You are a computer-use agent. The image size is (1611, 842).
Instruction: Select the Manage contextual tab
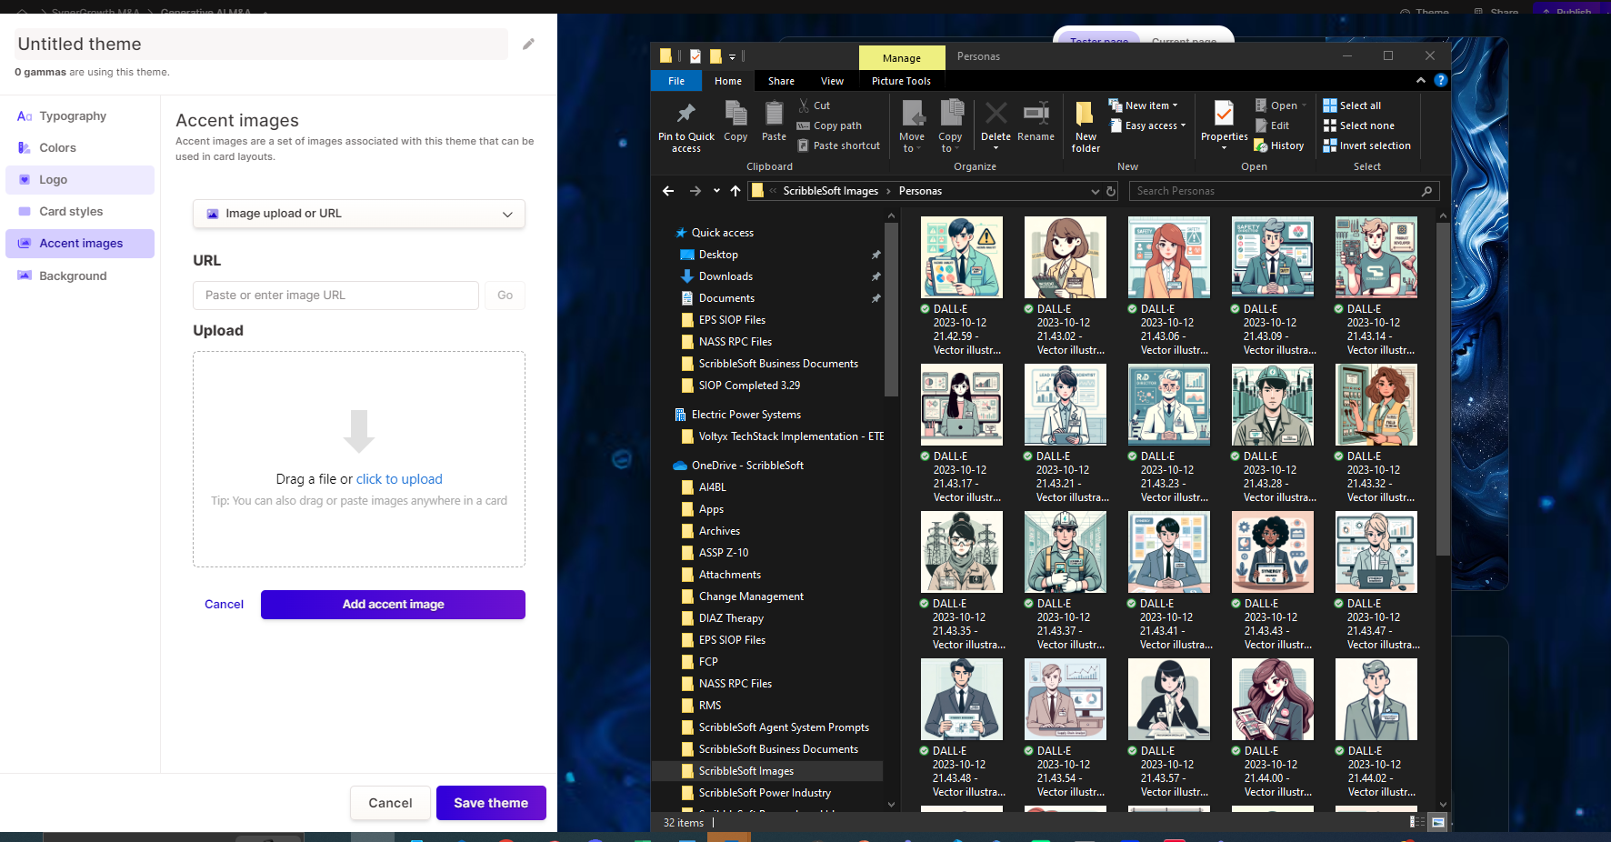(x=902, y=57)
